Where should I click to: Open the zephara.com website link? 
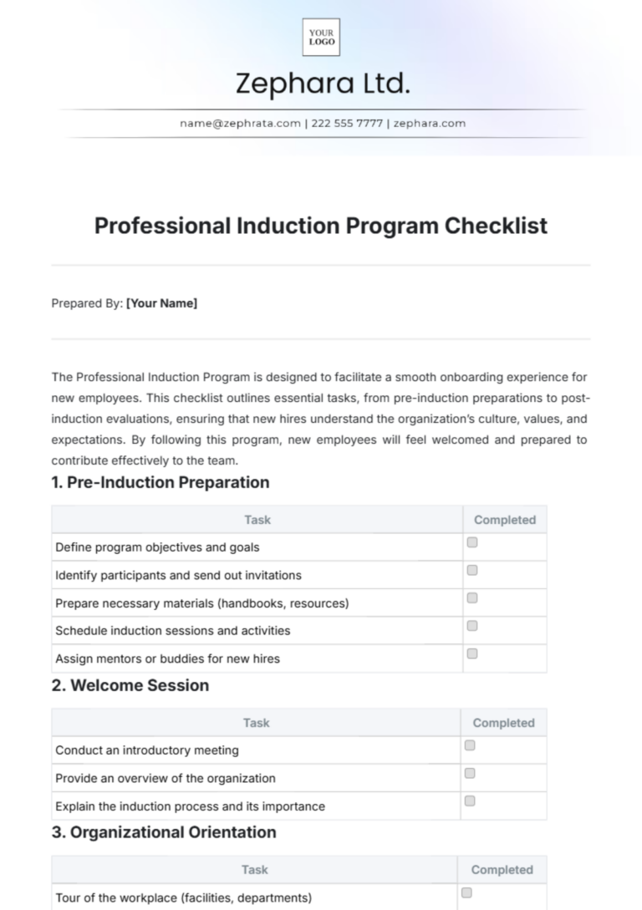(x=430, y=123)
